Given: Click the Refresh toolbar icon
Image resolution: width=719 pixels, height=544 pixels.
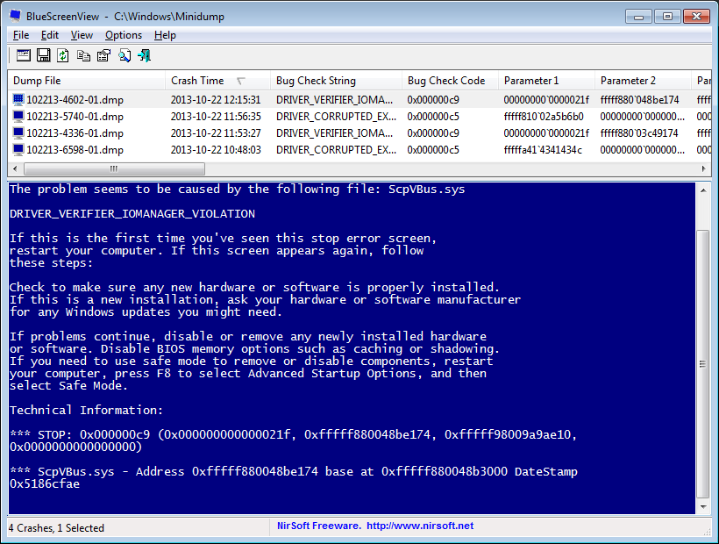Looking at the screenshot, I should pyautogui.click(x=63, y=55).
